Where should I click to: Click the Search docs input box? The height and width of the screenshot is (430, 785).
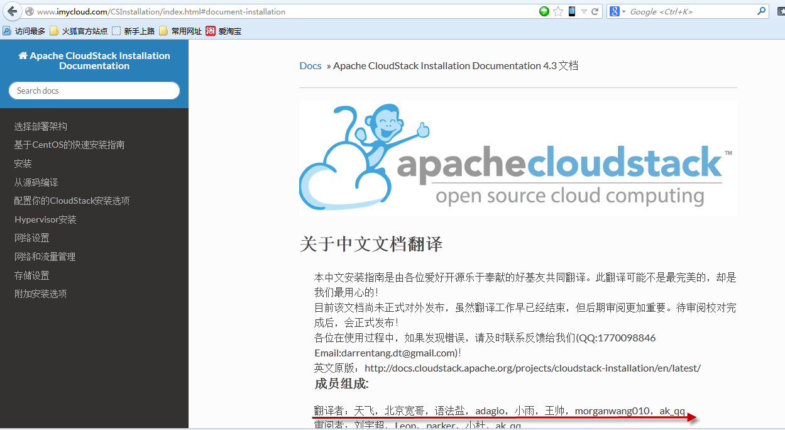[x=94, y=91]
